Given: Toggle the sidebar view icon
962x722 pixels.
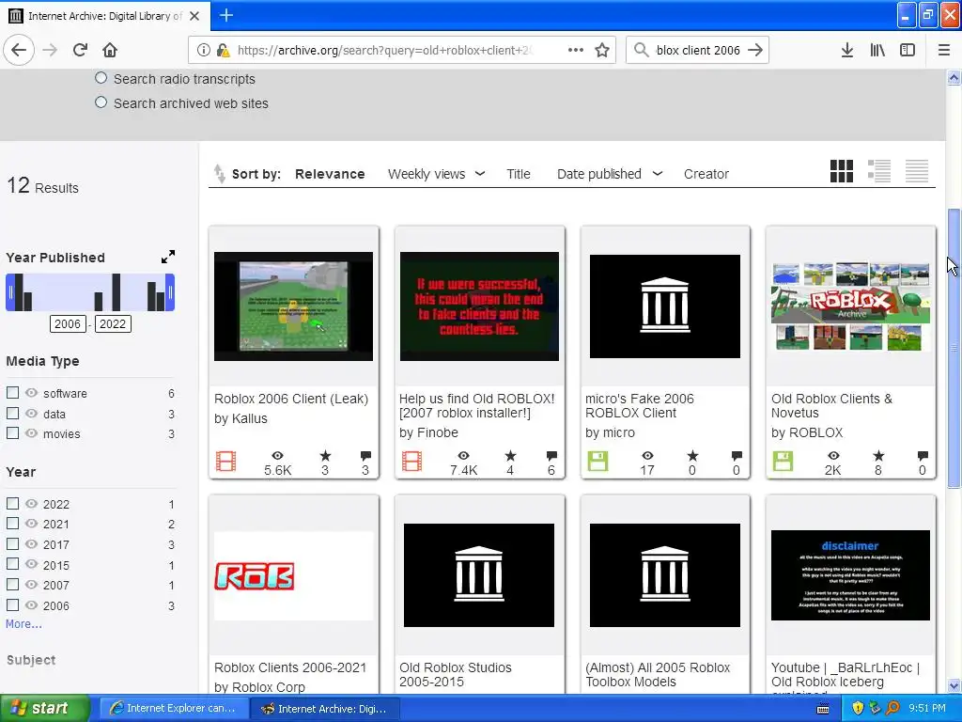Looking at the screenshot, I should [908, 51].
